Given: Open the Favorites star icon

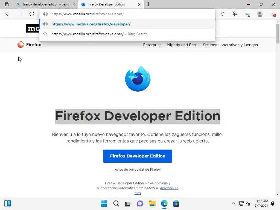Looking at the screenshot, I should click(223, 14).
